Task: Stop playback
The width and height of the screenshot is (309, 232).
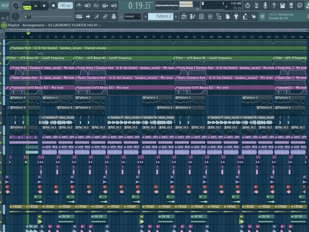Action: coord(44,6)
